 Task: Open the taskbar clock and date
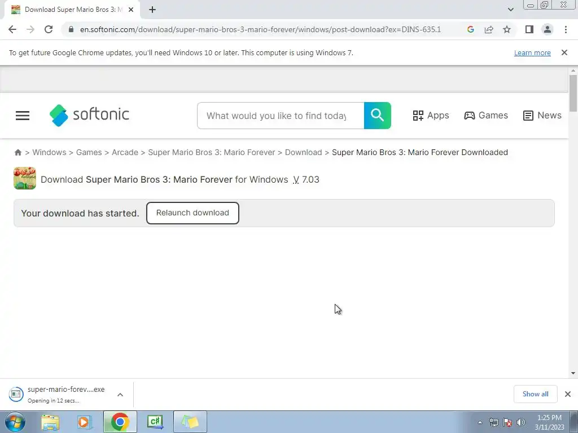pyautogui.click(x=549, y=422)
